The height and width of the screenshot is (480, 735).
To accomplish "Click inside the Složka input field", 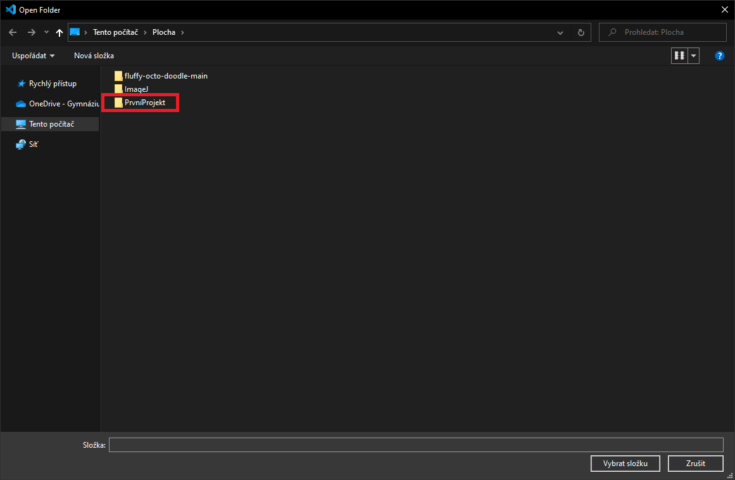I will (415, 445).
